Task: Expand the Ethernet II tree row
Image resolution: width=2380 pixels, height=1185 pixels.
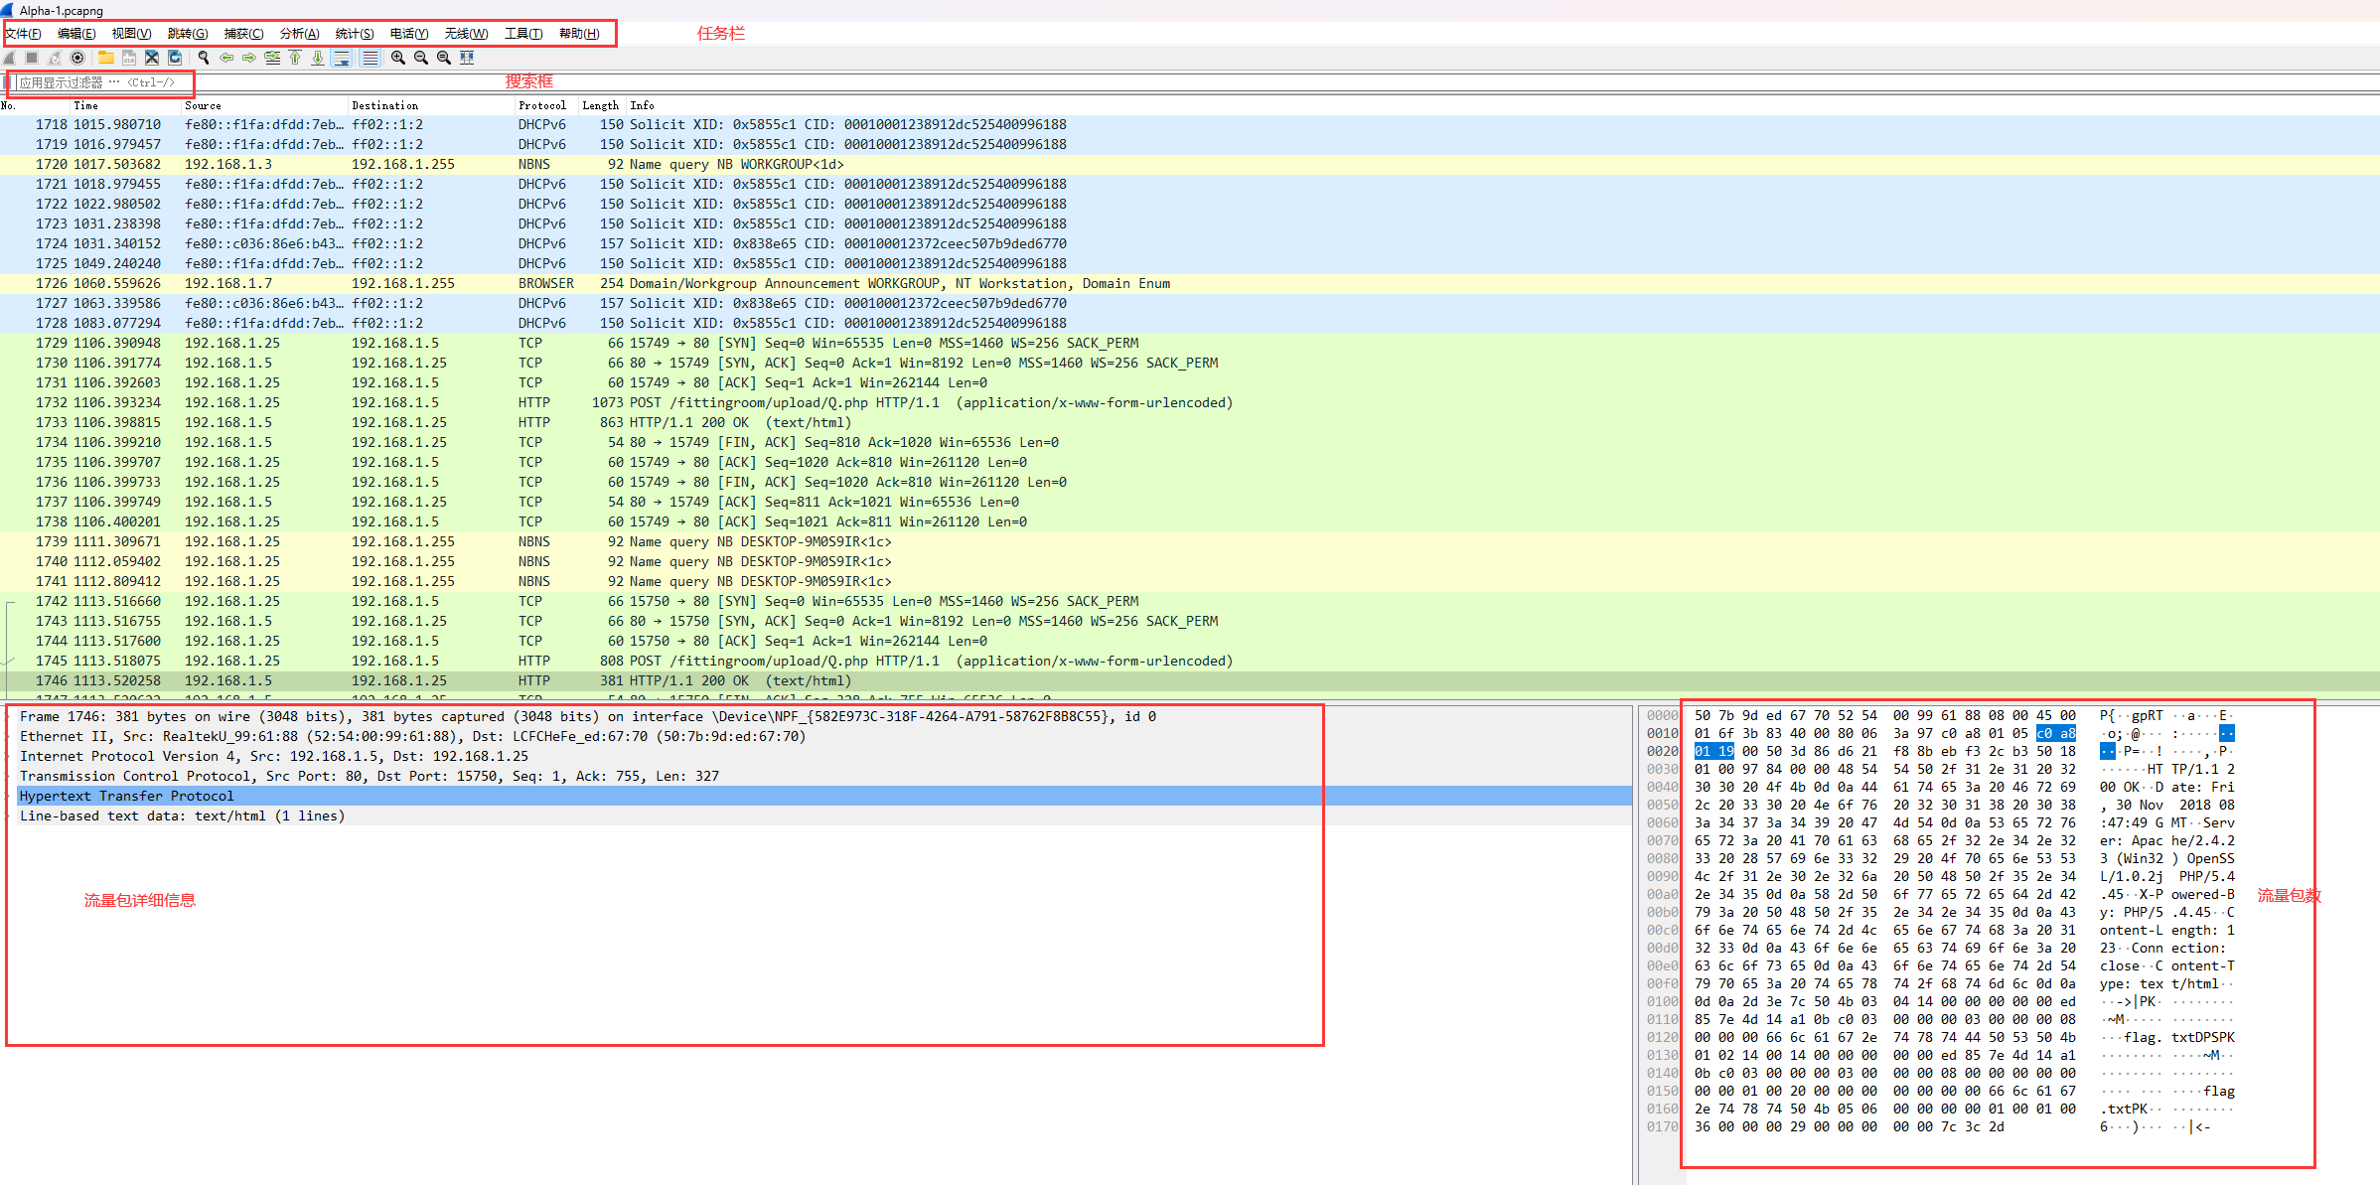Action: pyautogui.click(x=10, y=736)
